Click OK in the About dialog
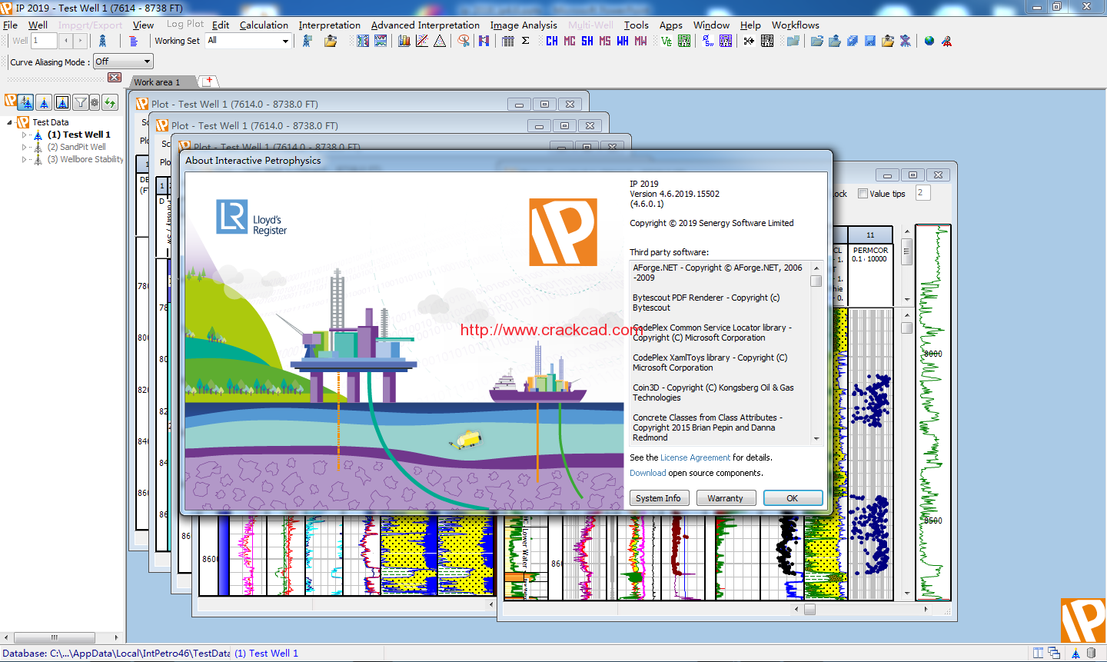 (x=793, y=498)
